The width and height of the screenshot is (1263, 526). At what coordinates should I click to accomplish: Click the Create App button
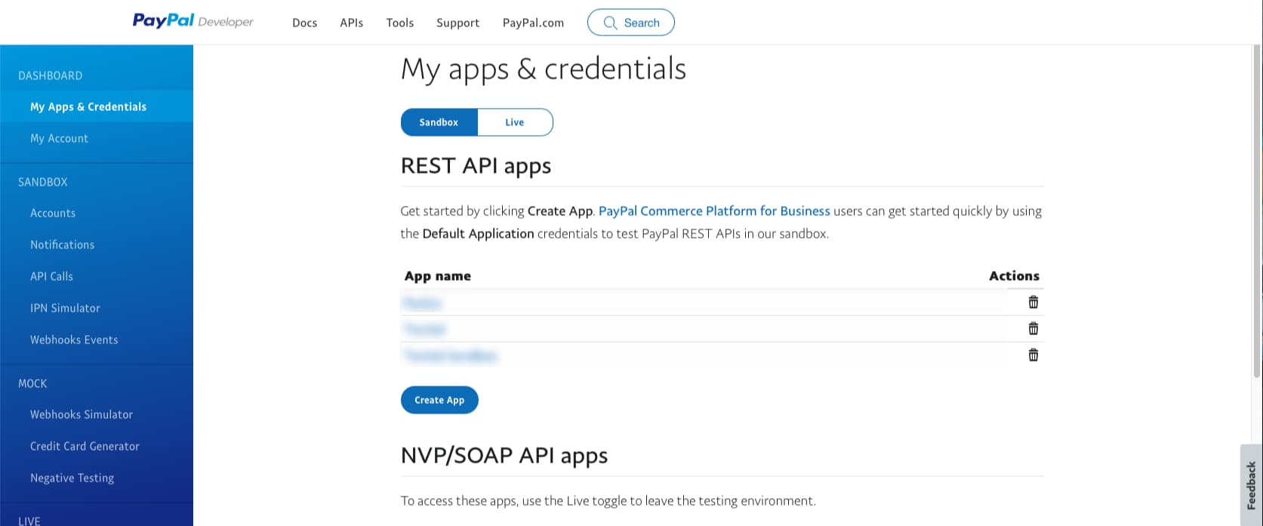[x=439, y=400]
